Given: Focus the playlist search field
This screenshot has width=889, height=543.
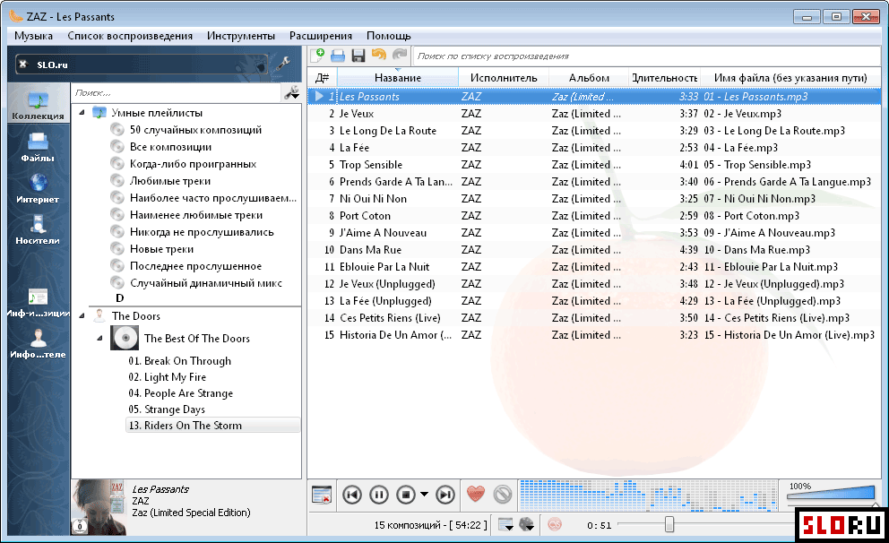Looking at the screenshot, I should click(646, 56).
